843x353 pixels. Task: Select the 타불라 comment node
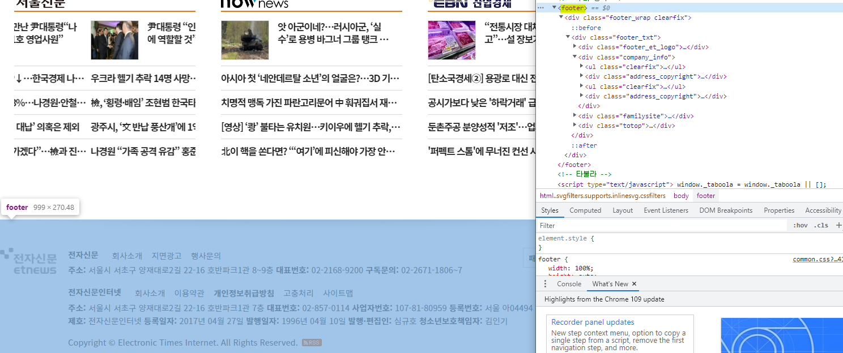coord(585,174)
